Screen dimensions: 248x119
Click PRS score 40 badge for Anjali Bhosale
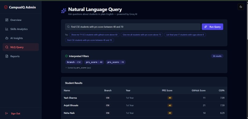[x=170, y=105]
